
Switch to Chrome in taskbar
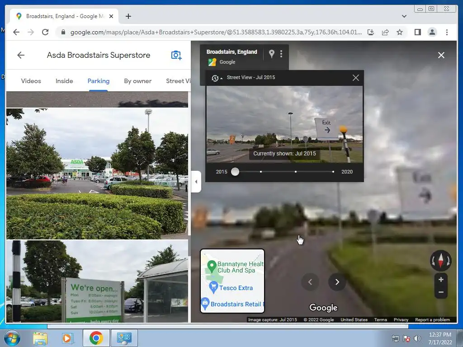click(x=96, y=338)
